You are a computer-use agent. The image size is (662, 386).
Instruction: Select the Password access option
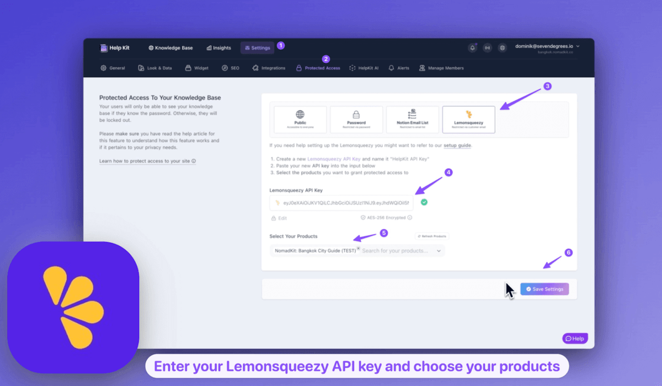(356, 120)
